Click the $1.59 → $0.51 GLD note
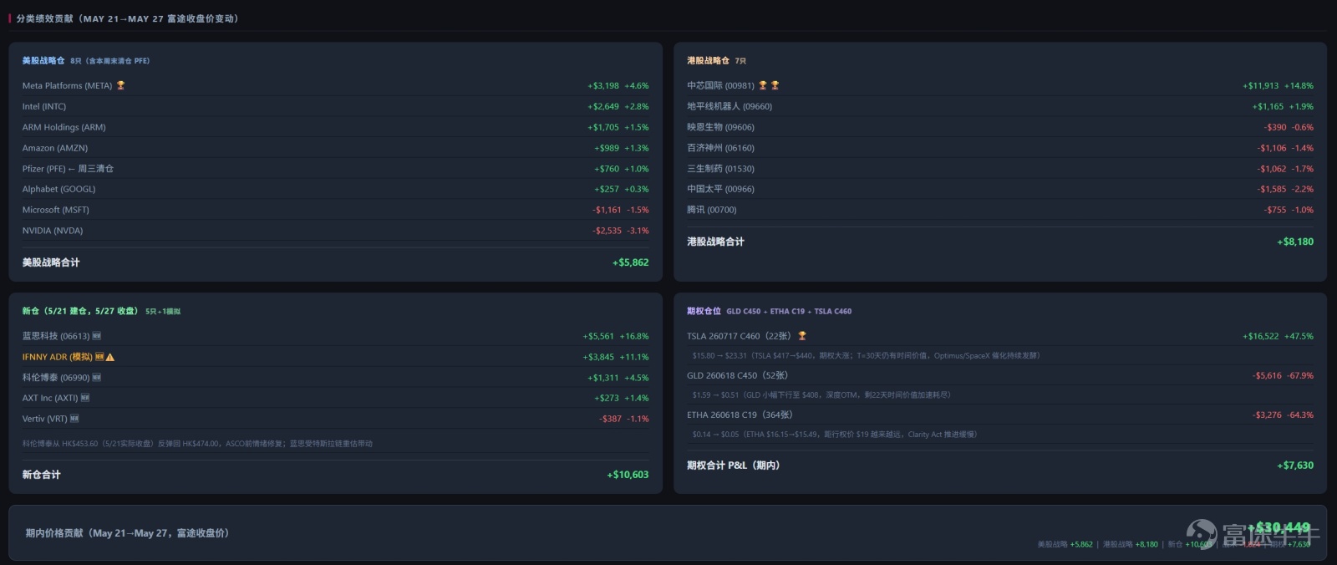 coord(821,394)
